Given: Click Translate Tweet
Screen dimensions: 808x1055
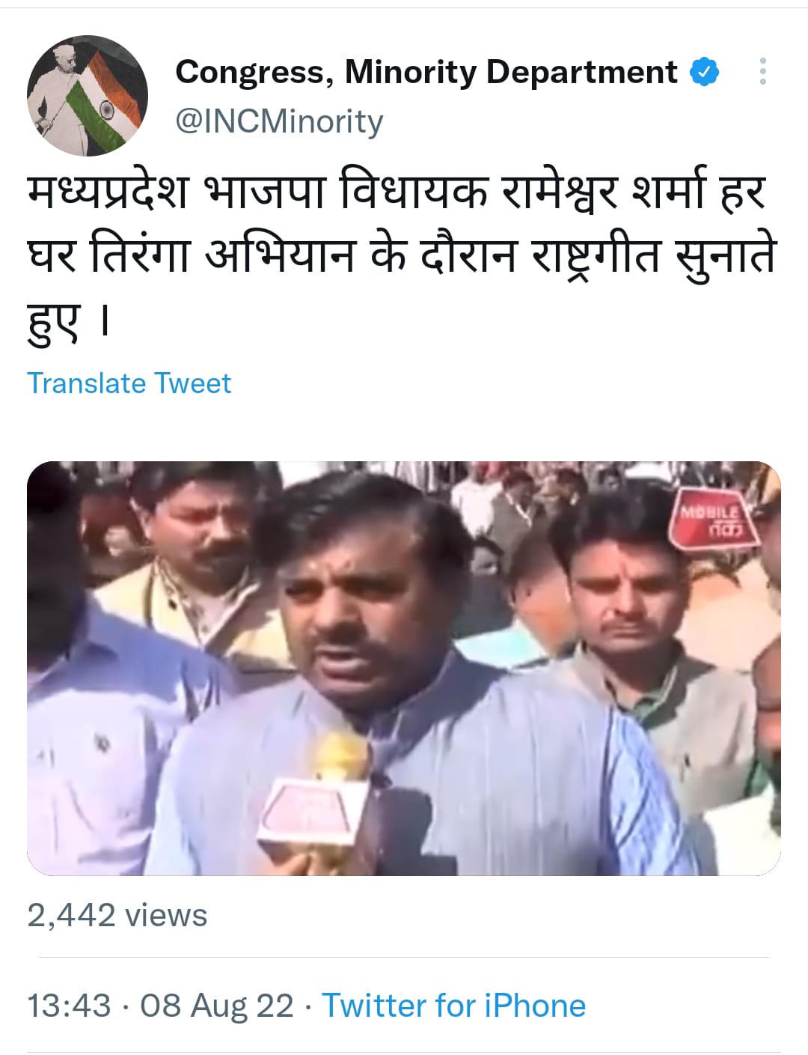Looking at the screenshot, I should (x=129, y=383).
